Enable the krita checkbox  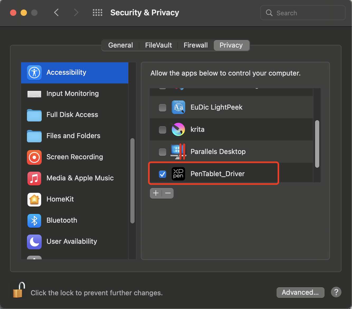point(163,130)
